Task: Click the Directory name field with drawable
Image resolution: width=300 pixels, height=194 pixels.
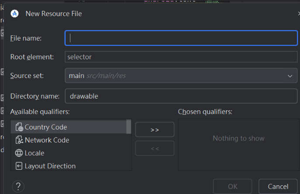Action: pos(181,96)
